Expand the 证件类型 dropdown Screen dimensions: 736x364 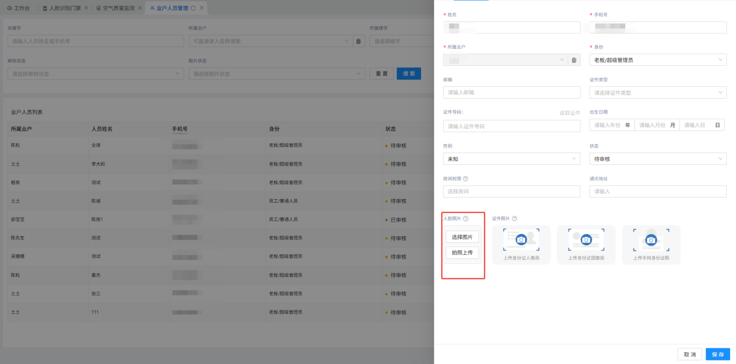(x=657, y=93)
